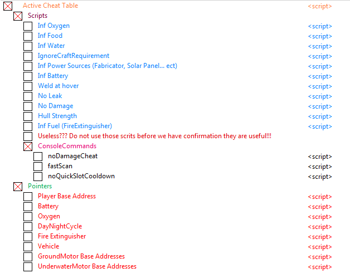Tick the Battery pointer checkbox
350x273 pixels.
[28, 207]
